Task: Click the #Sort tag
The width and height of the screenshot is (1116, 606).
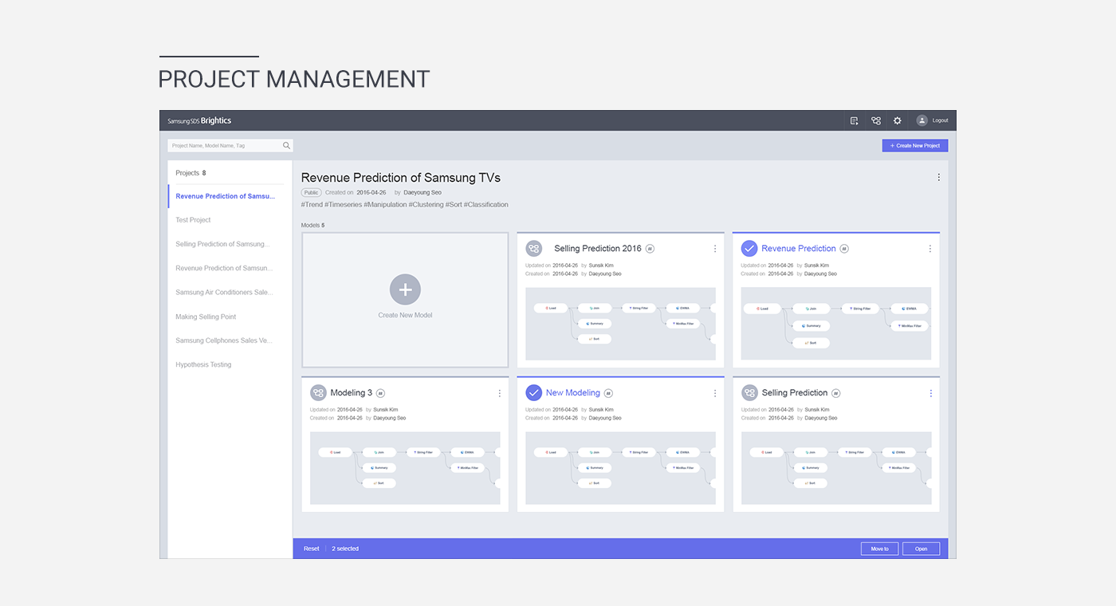Action: coord(454,205)
